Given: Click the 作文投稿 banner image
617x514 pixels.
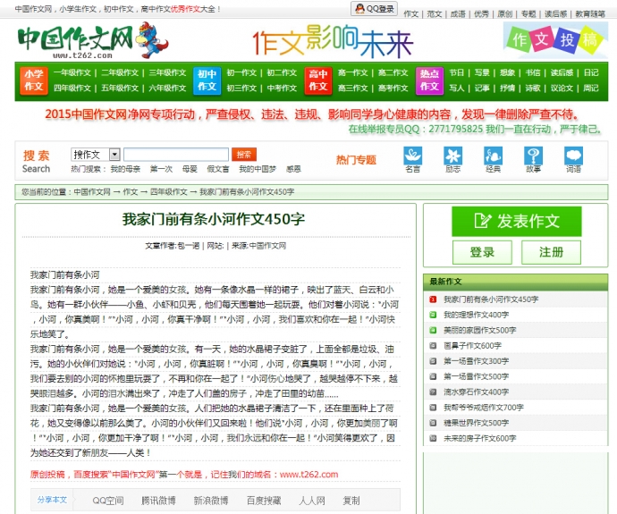Looking at the screenshot, I should (555, 40).
